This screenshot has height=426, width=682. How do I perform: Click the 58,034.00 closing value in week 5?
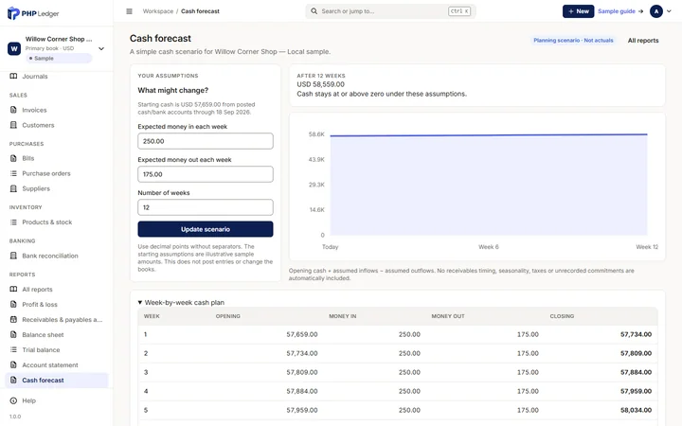[636, 410]
